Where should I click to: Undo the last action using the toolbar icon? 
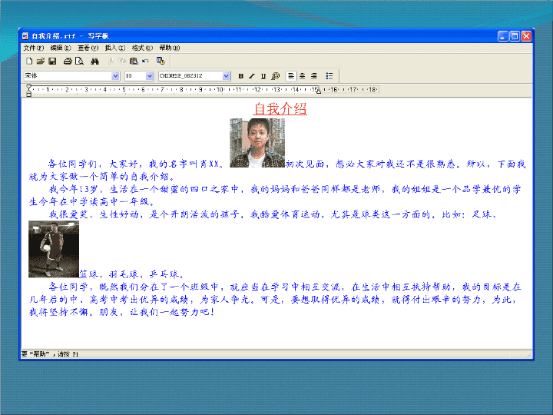click(145, 61)
